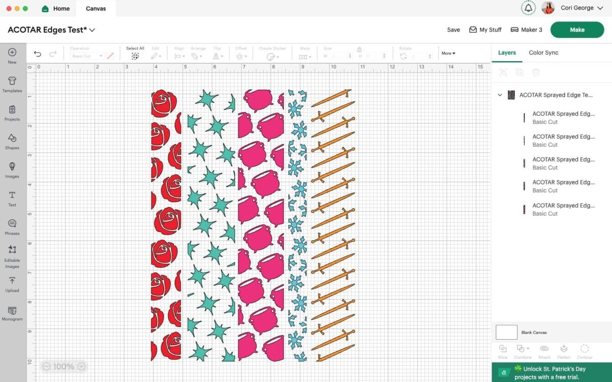Image resolution: width=612 pixels, height=382 pixels.
Task: Click the Duplicate icon in Layers panel
Action: coord(519,72)
